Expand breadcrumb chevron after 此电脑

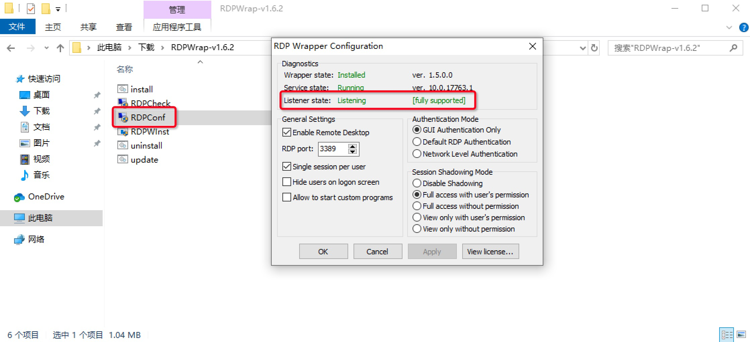[x=129, y=48]
